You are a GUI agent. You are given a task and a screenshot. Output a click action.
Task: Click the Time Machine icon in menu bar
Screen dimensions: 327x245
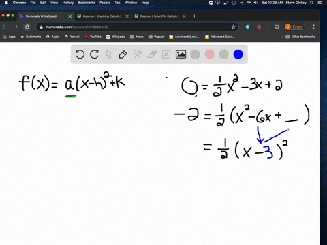(x=234, y=3)
